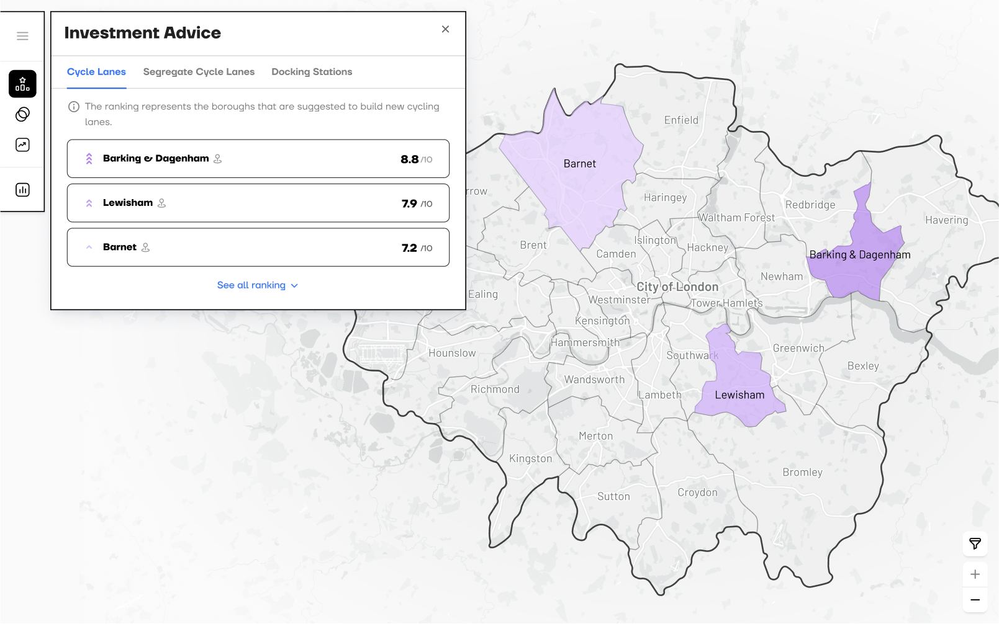999x624 pixels.
Task: Zoom out on the map
Action: (975, 600)
